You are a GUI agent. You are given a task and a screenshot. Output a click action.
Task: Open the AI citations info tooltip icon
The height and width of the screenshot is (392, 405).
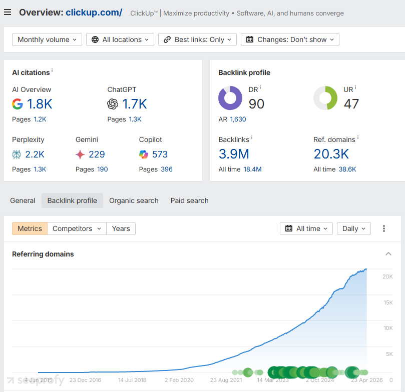52,70
